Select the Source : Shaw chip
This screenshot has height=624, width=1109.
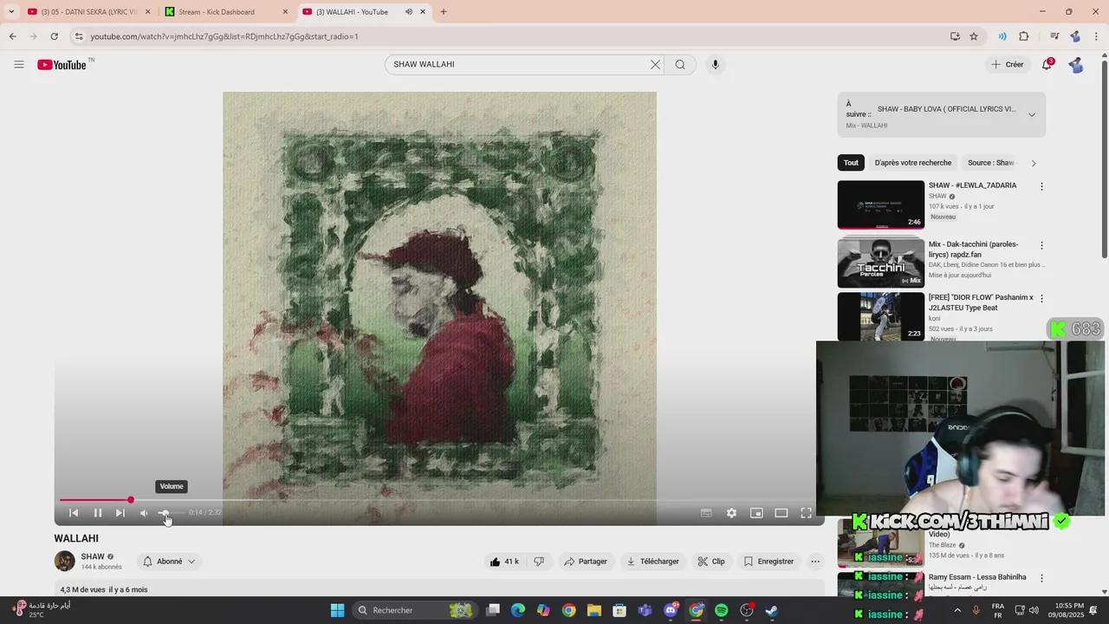990,163
